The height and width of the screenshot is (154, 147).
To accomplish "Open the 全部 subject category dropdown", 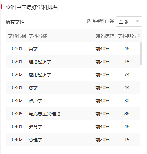I will coord(129,21).
